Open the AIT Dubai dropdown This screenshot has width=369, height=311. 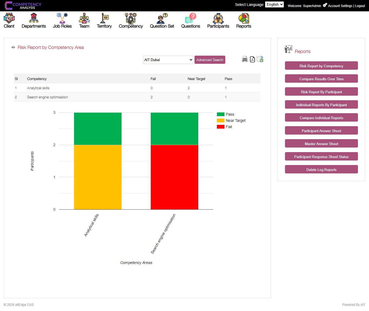(x=168, y=60)
